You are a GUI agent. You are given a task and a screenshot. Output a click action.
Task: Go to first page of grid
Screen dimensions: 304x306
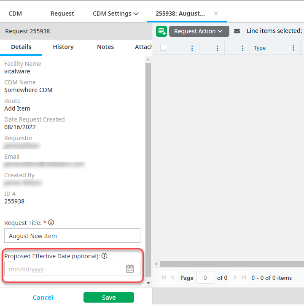tap(164, 277)
